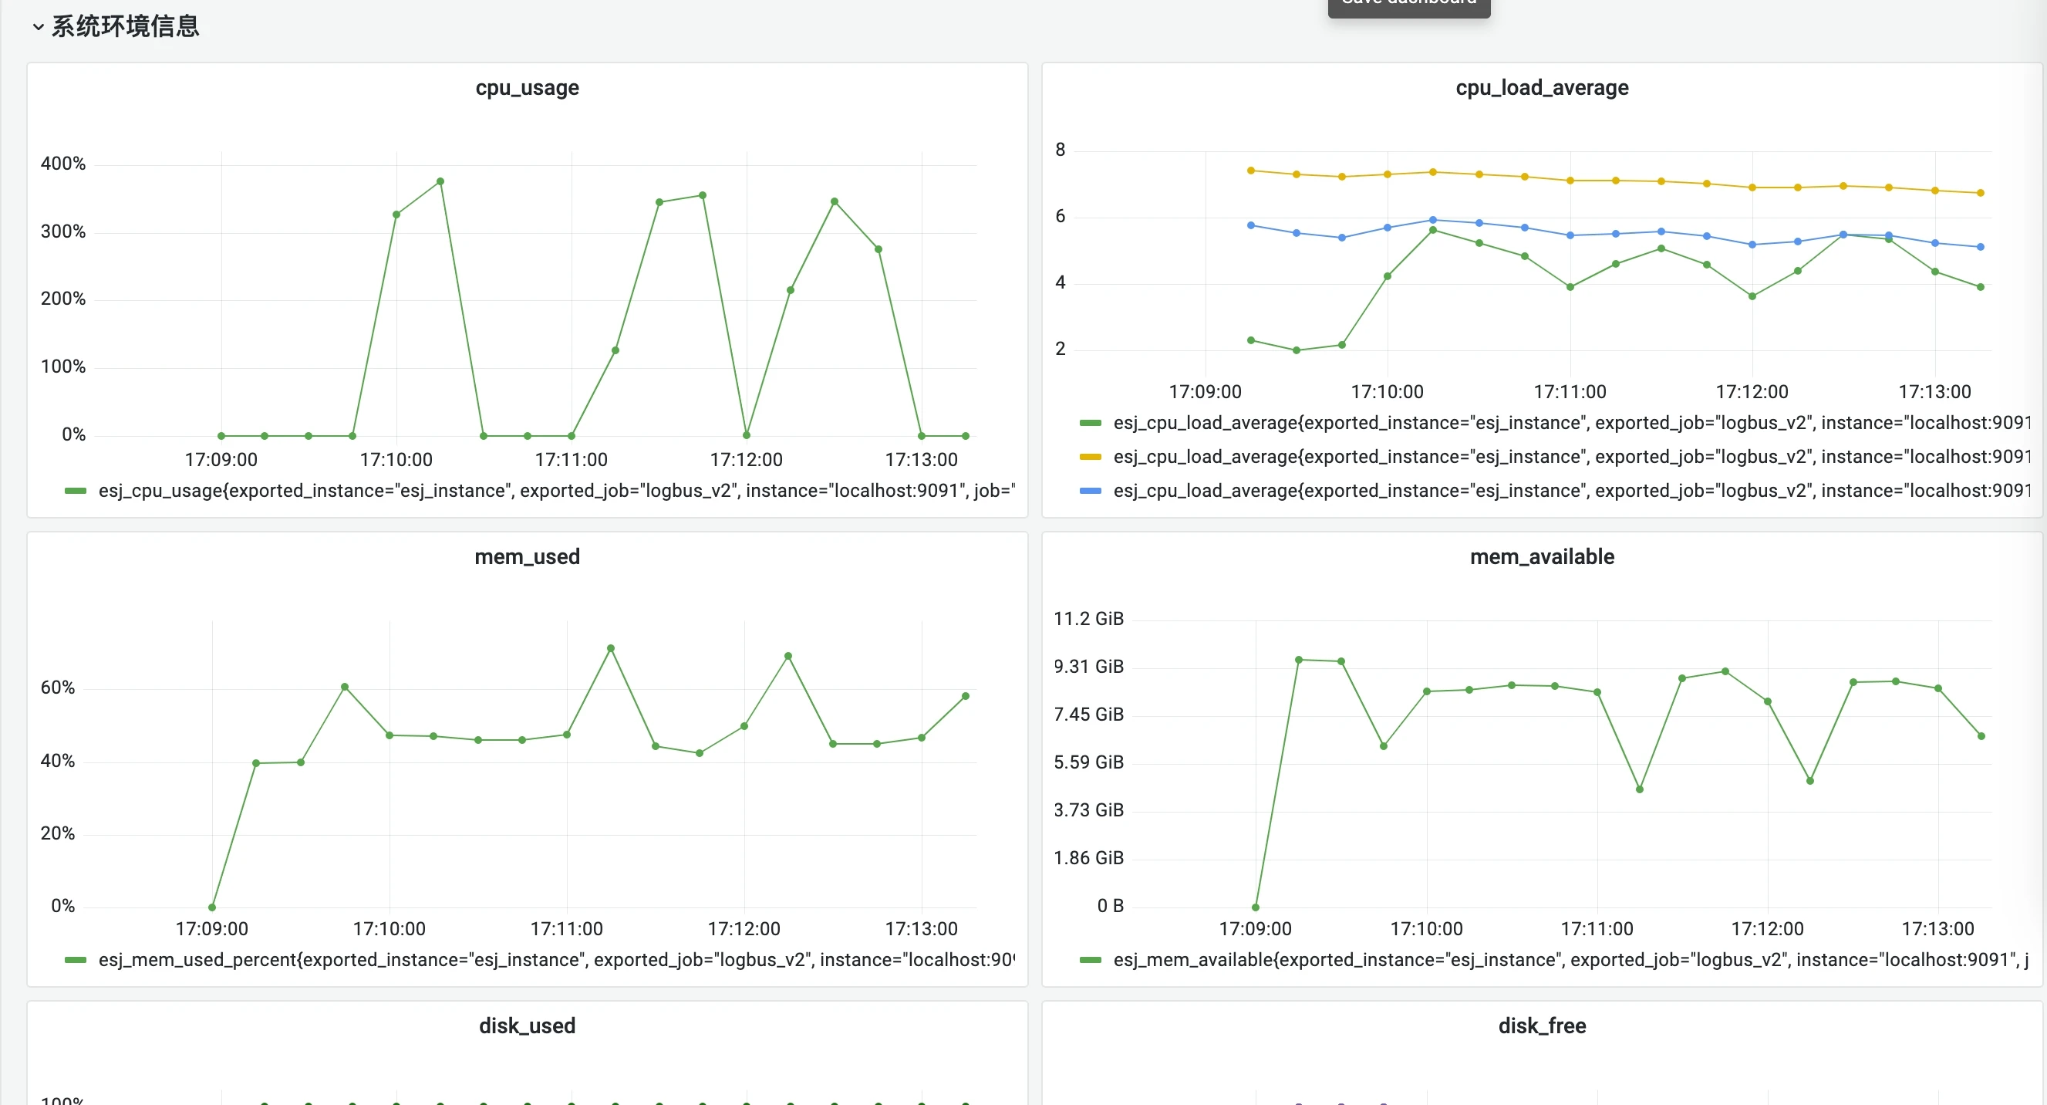Click the blue esj_cpu_load_average legend color swatch
Image resolution: width=2047 pixels, height=1105 pixels.
point(1091,492)
